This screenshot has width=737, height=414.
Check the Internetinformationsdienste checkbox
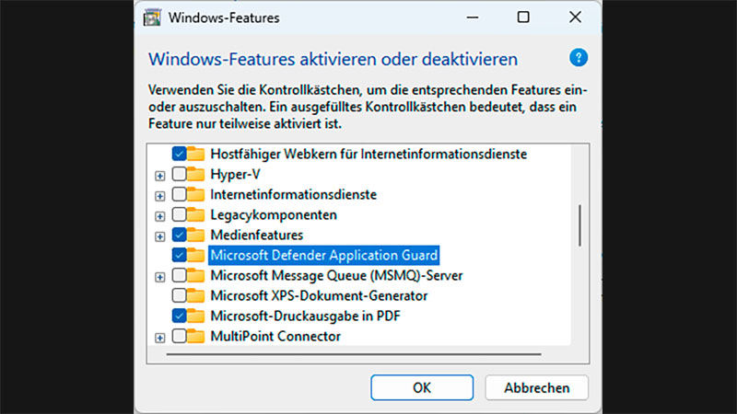pos(179,194)
